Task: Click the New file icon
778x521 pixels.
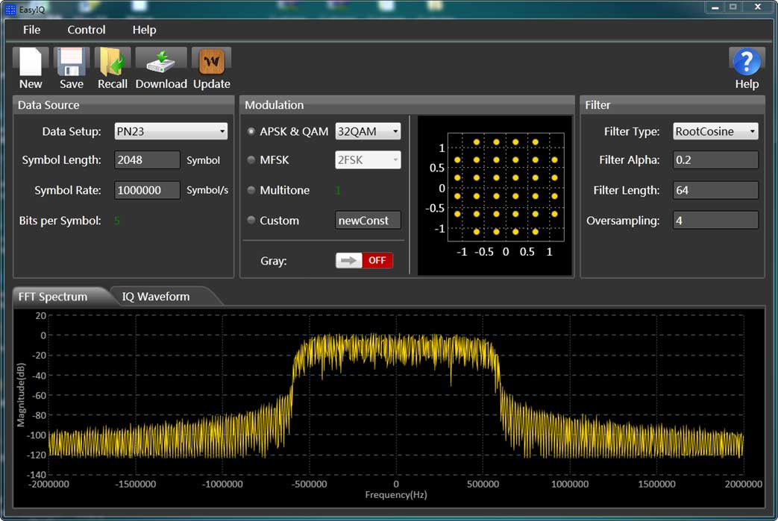Action: tap(31, 62)
